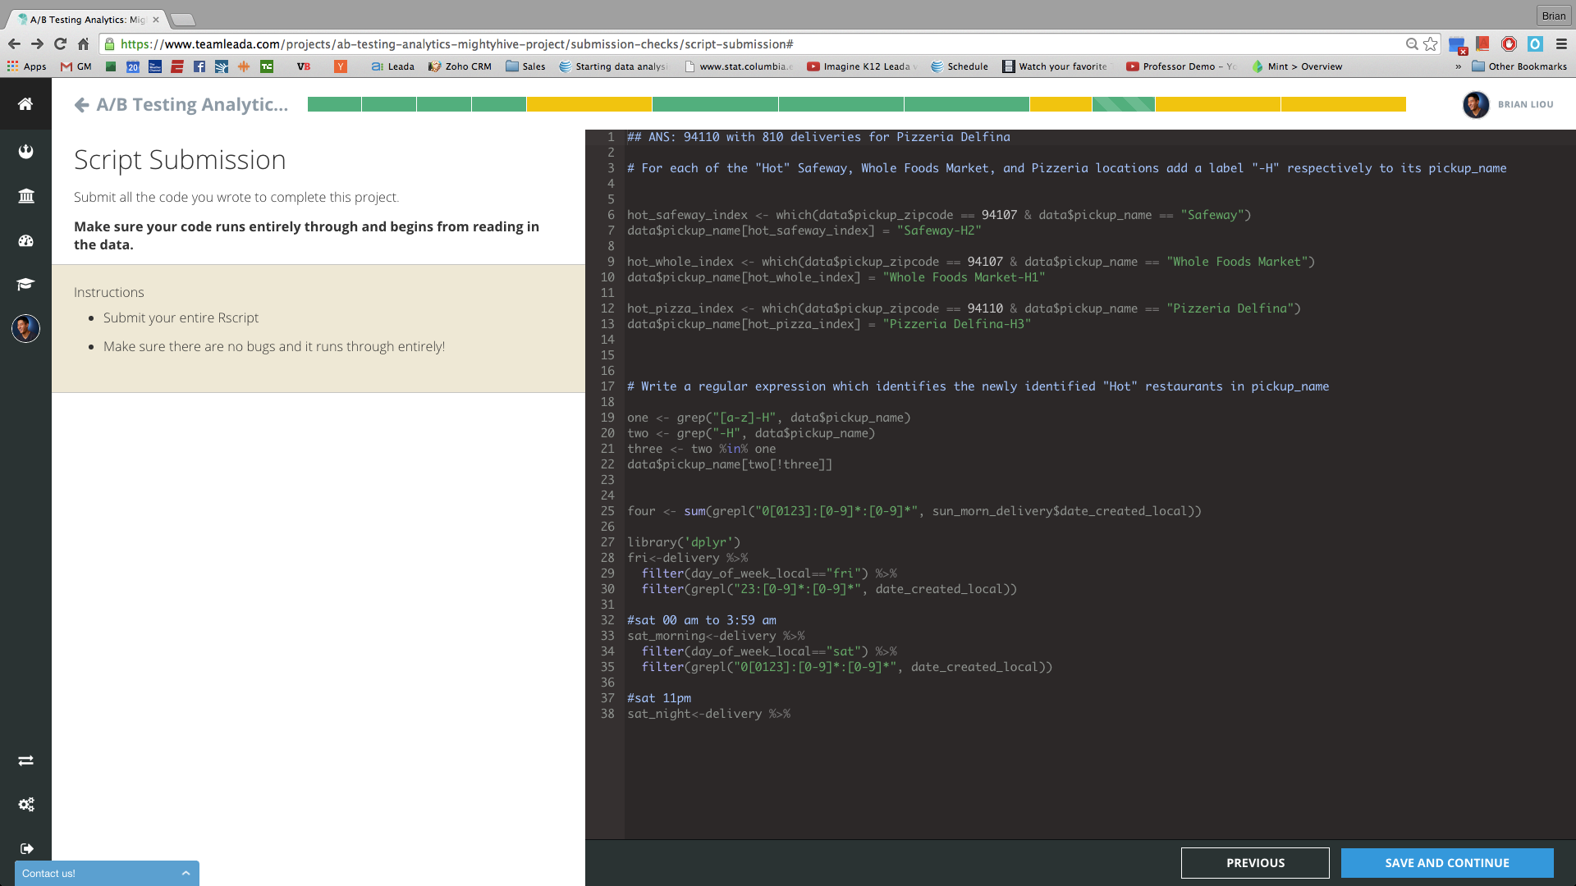Open the rebel alliance emblem sidebar icon
The image size is (1576, 886).
[x=25, y=151]
